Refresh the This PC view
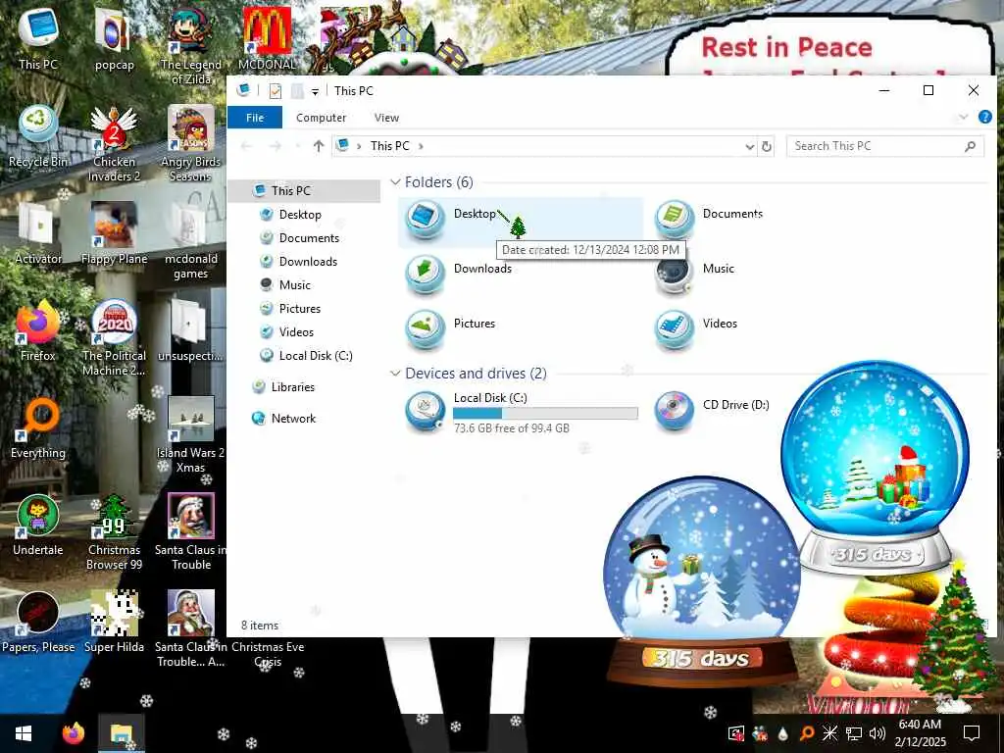Screen dimensions: 1004x753 (767, 147)
